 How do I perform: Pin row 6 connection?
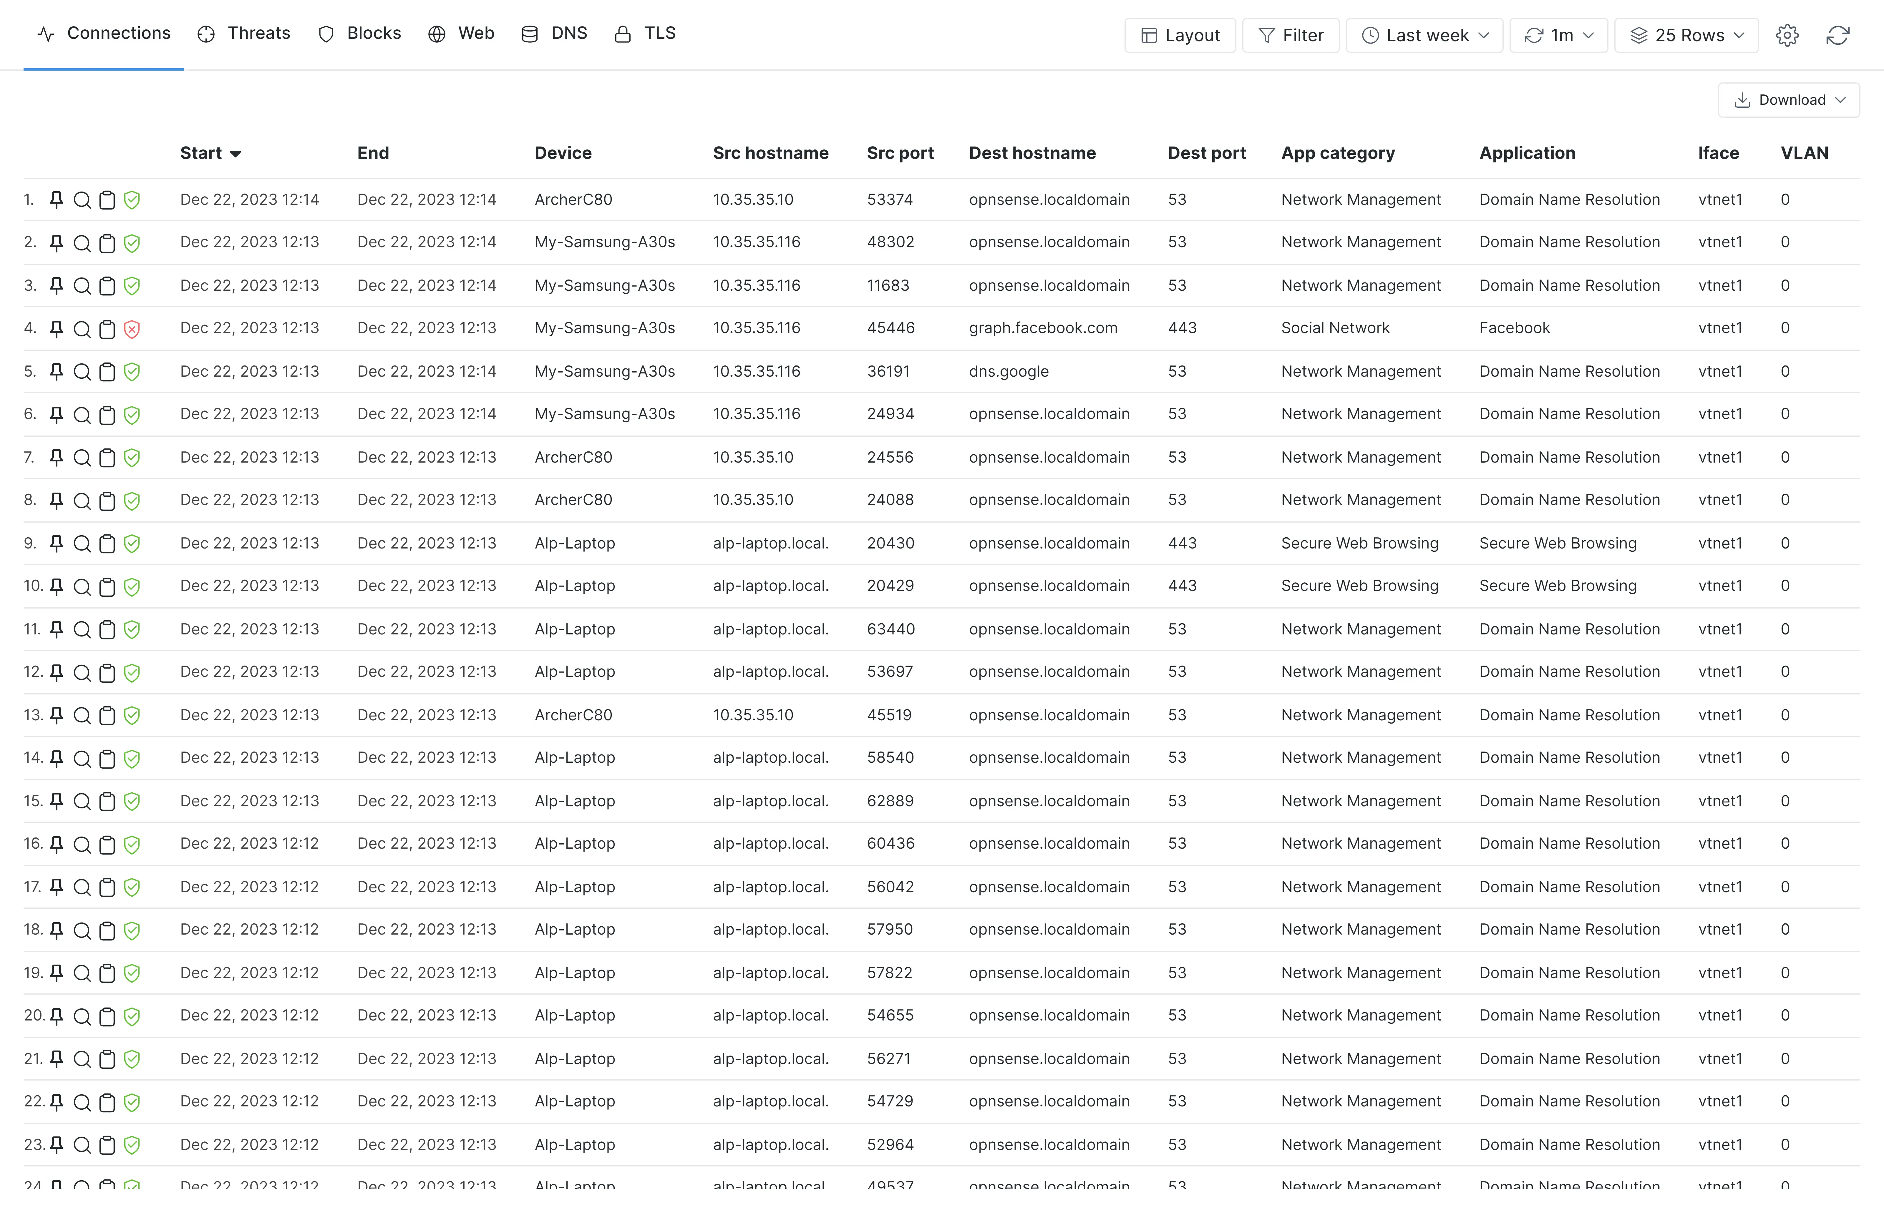tap(57, 415)
